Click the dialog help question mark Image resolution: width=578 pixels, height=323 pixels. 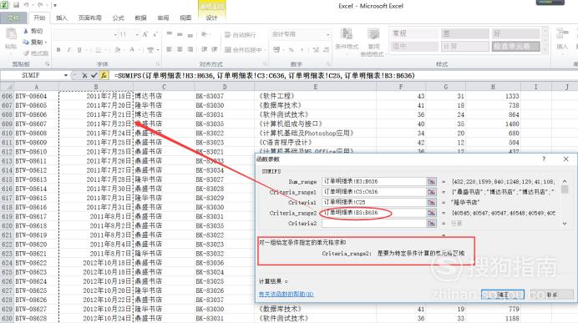pyautogui.click(x=544, y=159)
